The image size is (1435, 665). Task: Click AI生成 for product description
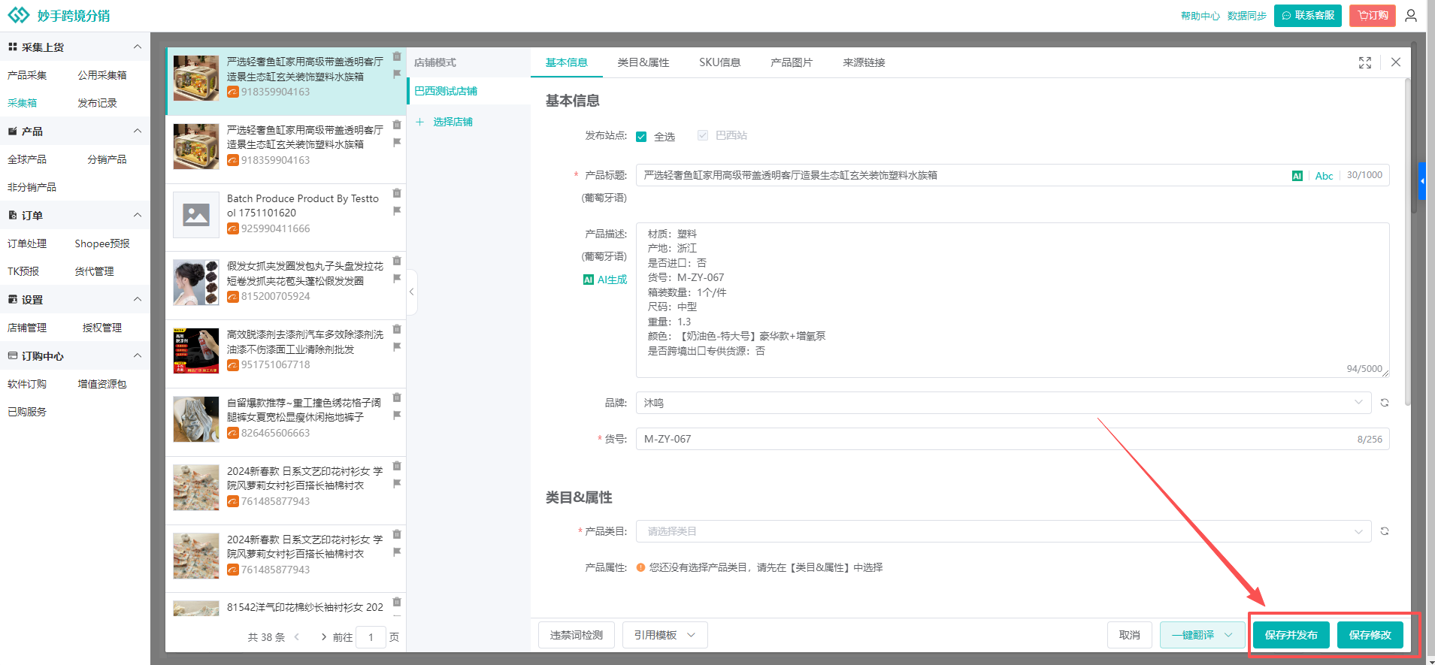pos(605,280)
